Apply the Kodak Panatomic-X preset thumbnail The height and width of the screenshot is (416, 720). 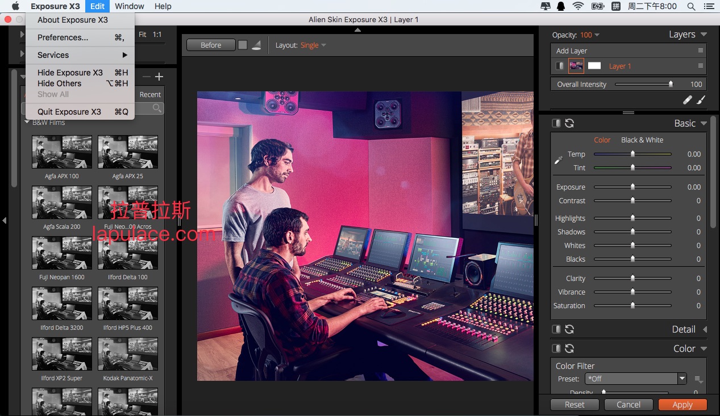click(128, 354)
